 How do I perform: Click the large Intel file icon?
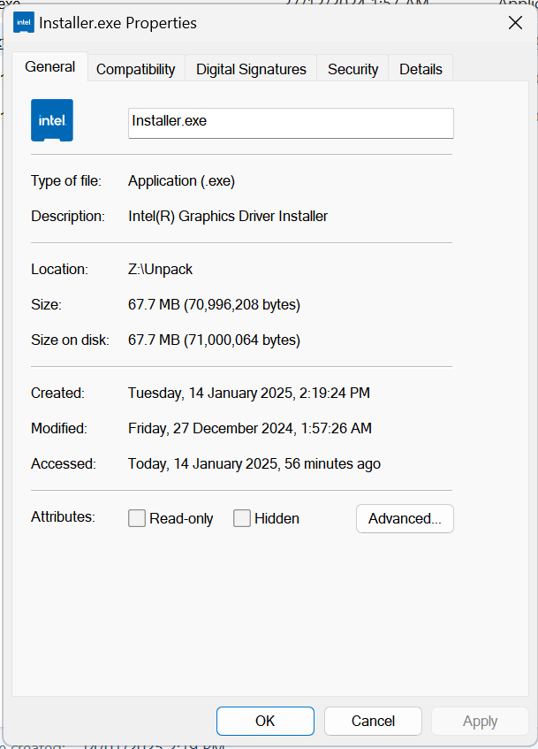(x=52, y=120)
